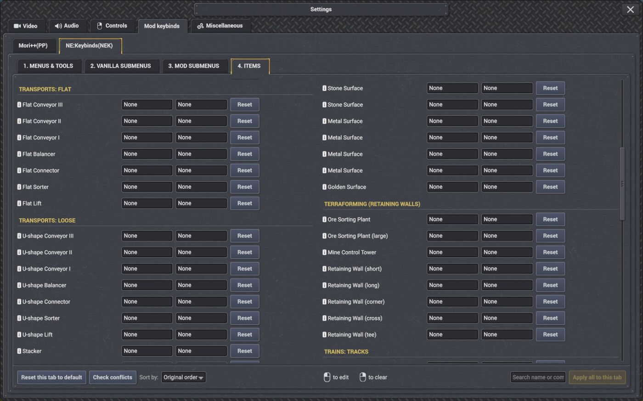Edit the primary keybind for Golden Surface

pyautogui.click(x=452, y=187)
